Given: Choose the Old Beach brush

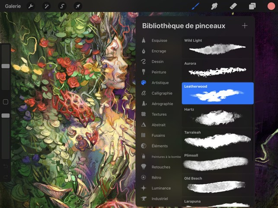Looking at the screenshot, I should coord(217,185).
